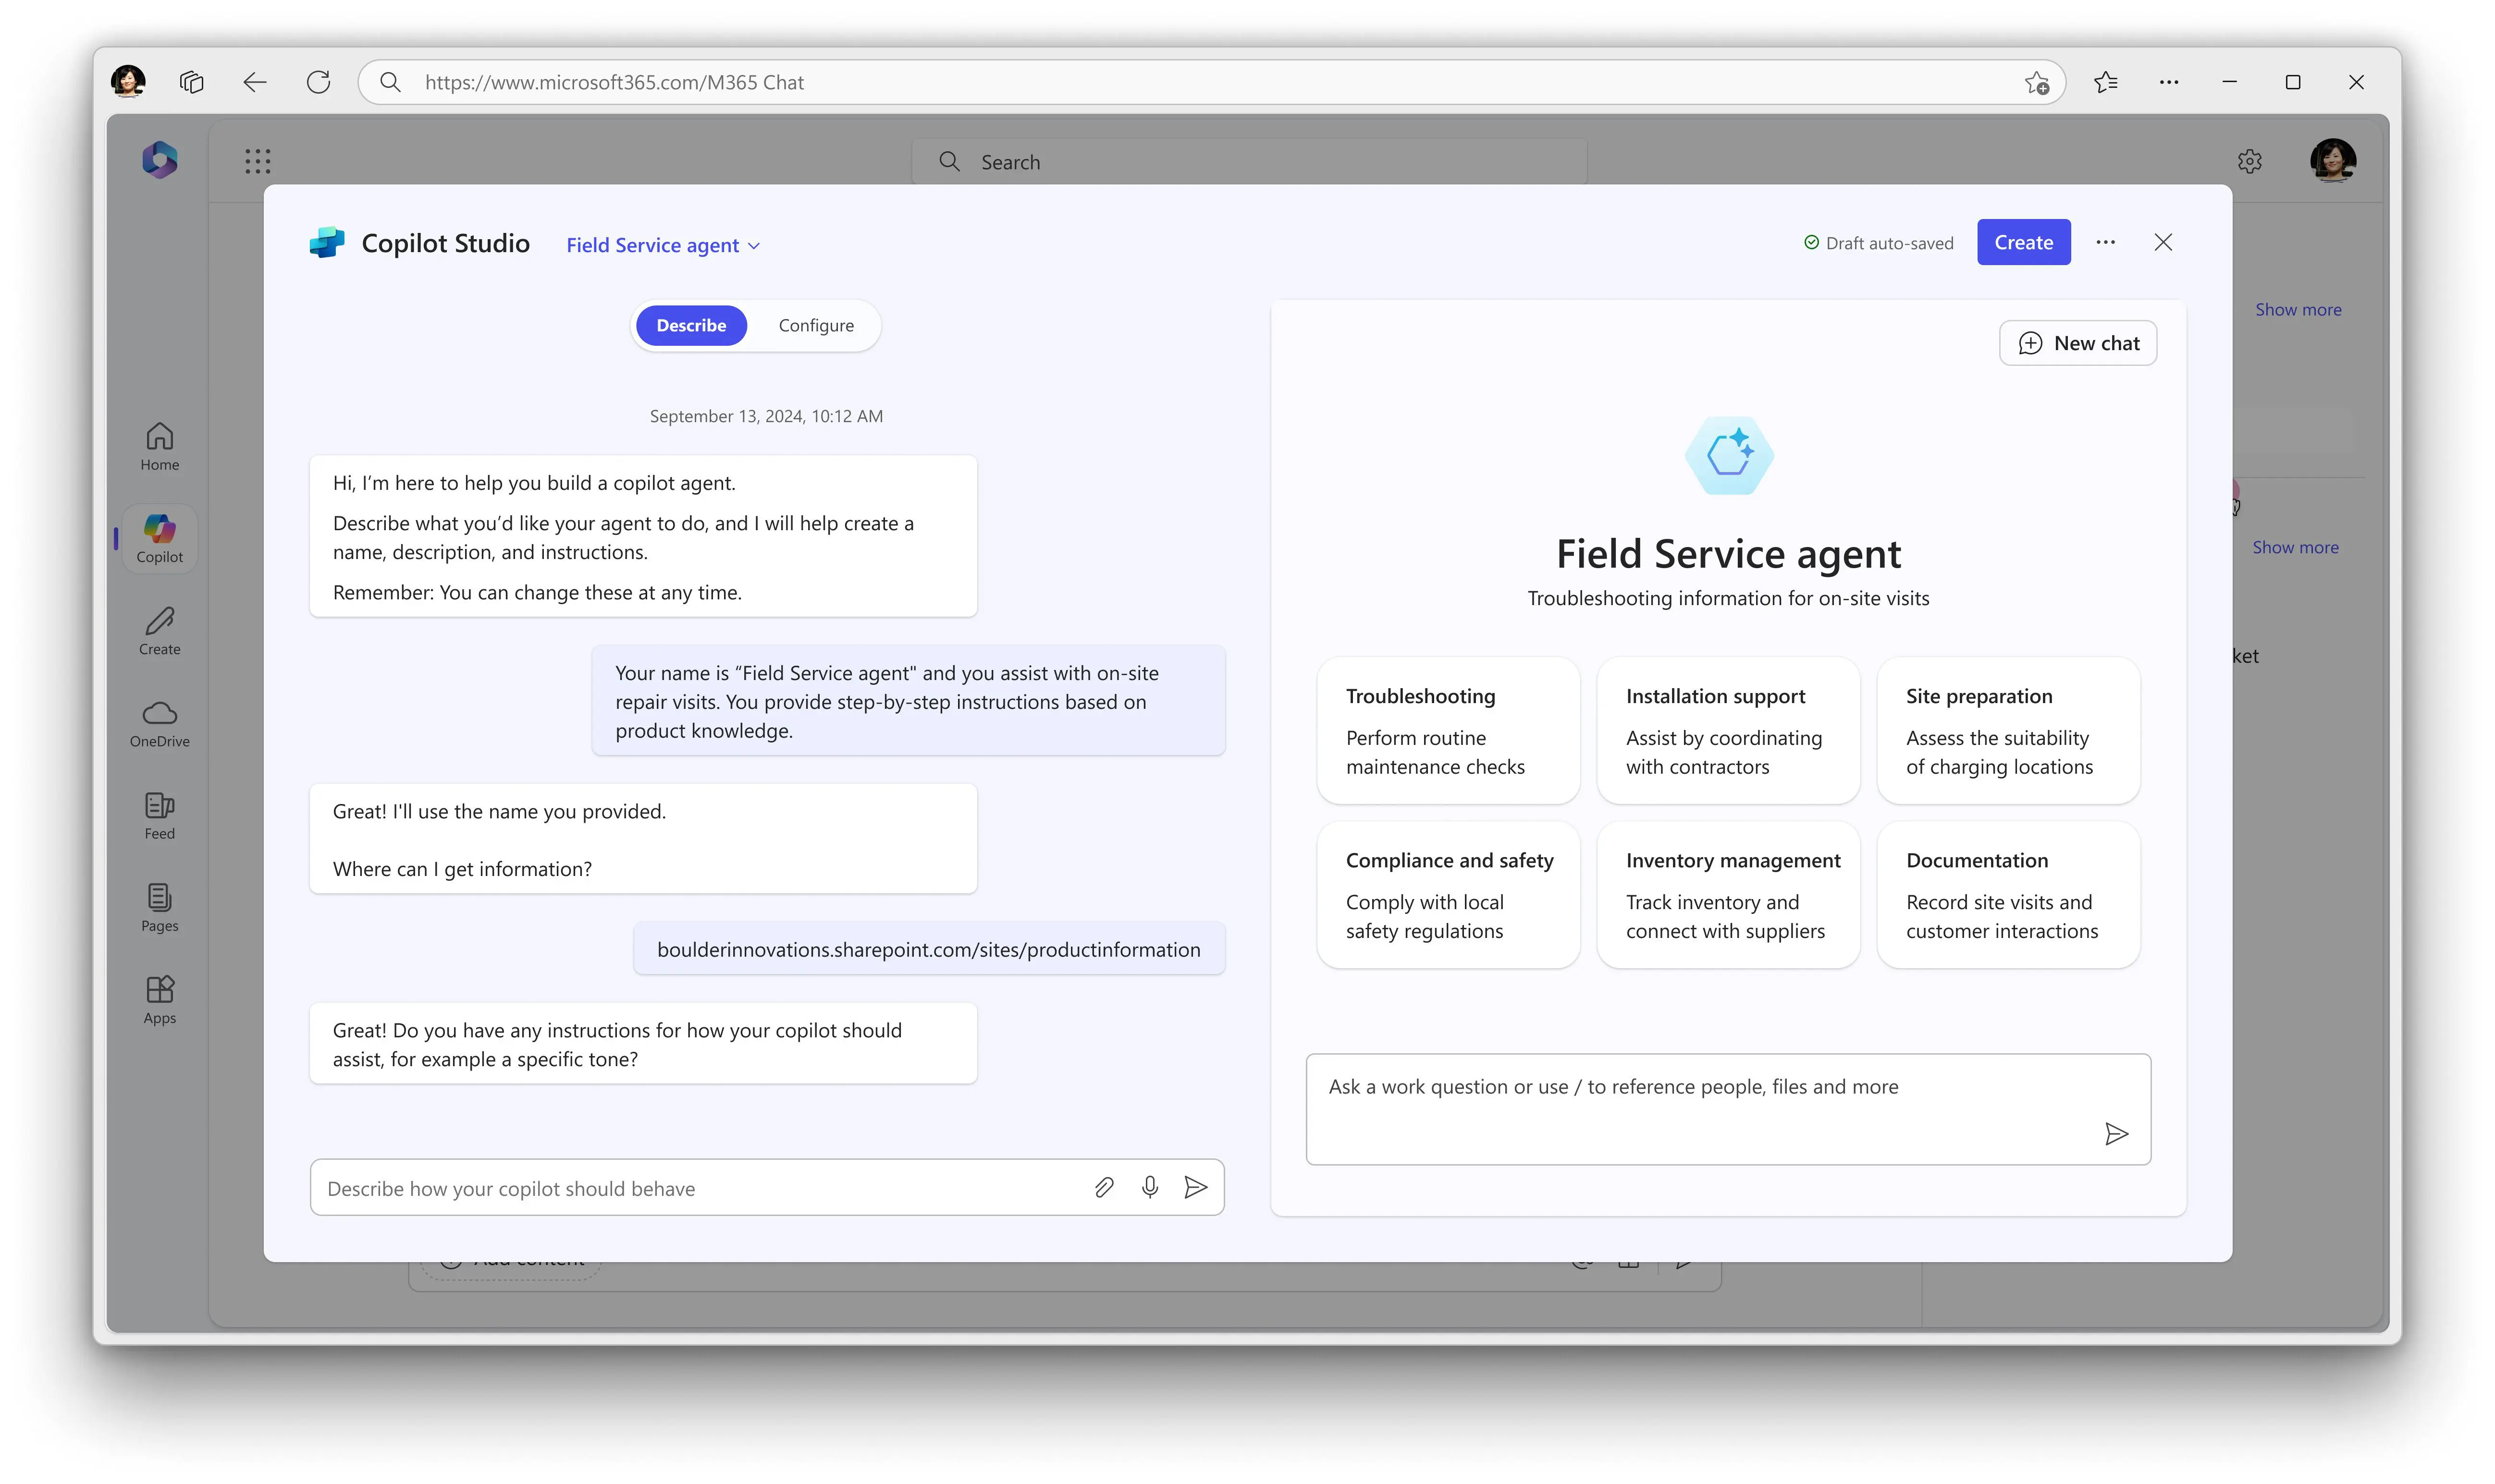Open Home in the left sidebar
The height and width of the screenshot is (1484, 2495).
pyautogui.click(x=159, y=447)
